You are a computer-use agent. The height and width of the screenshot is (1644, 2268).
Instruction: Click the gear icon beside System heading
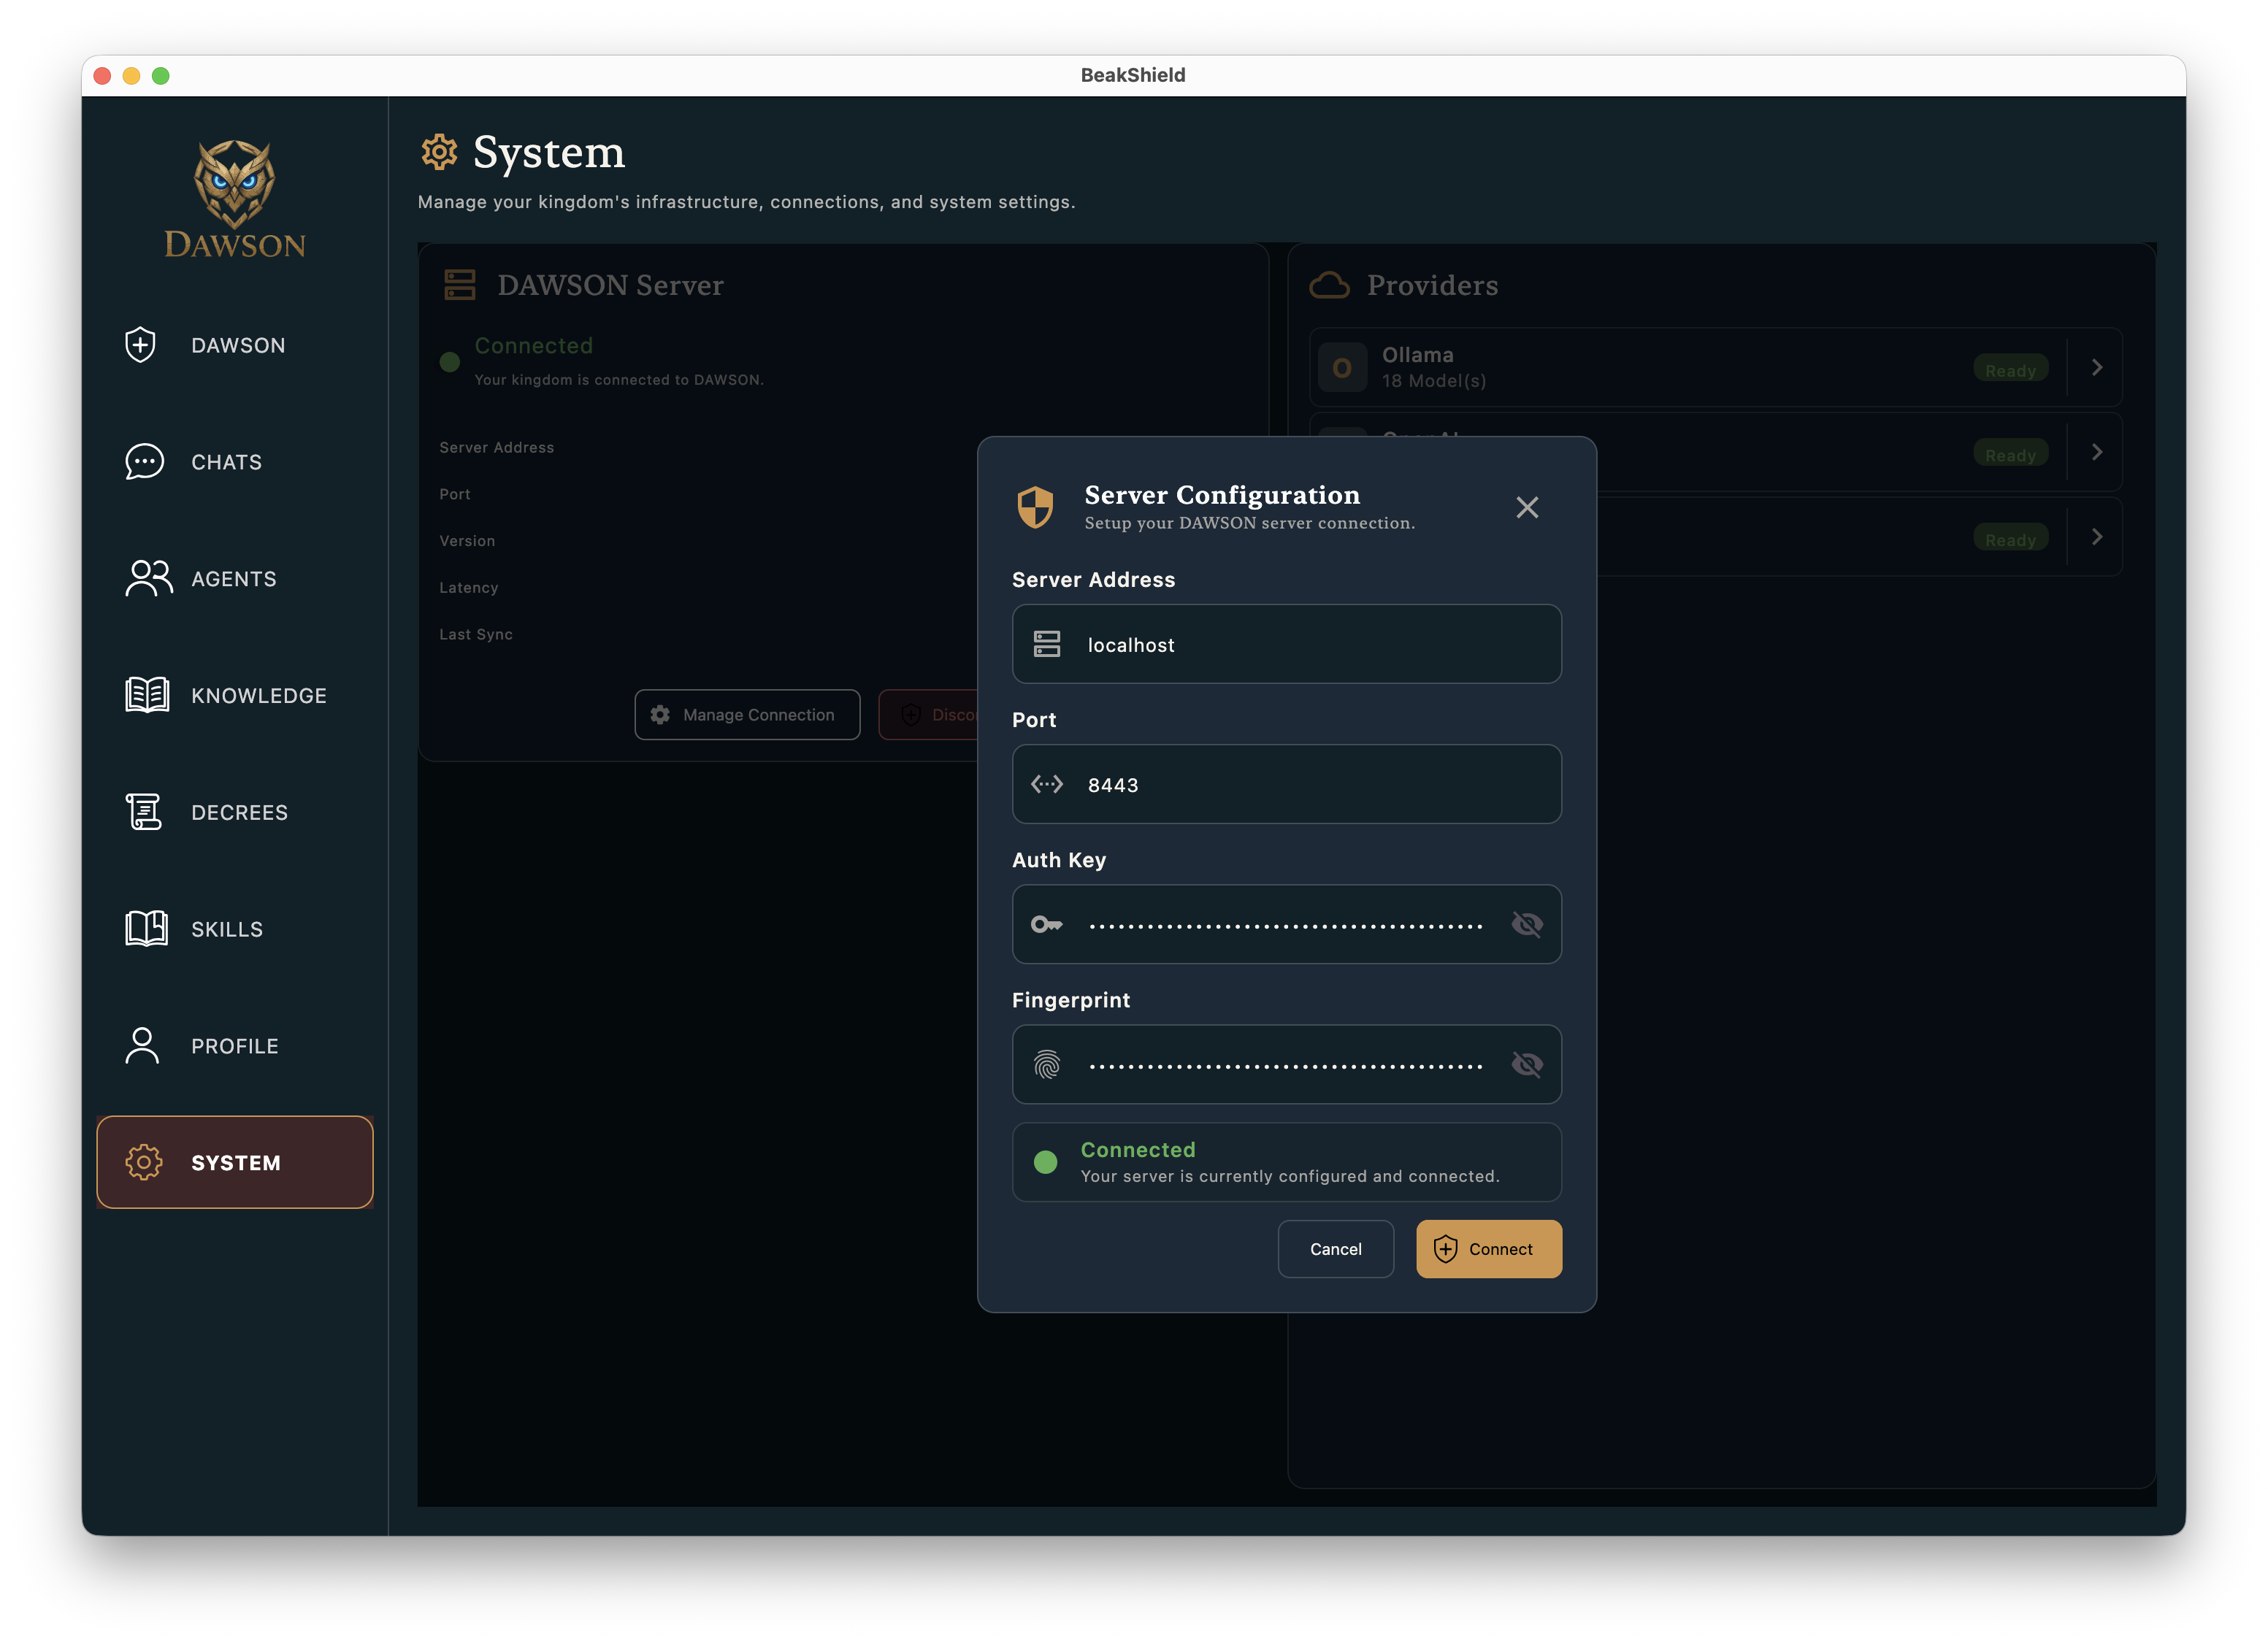click(439, 152)
